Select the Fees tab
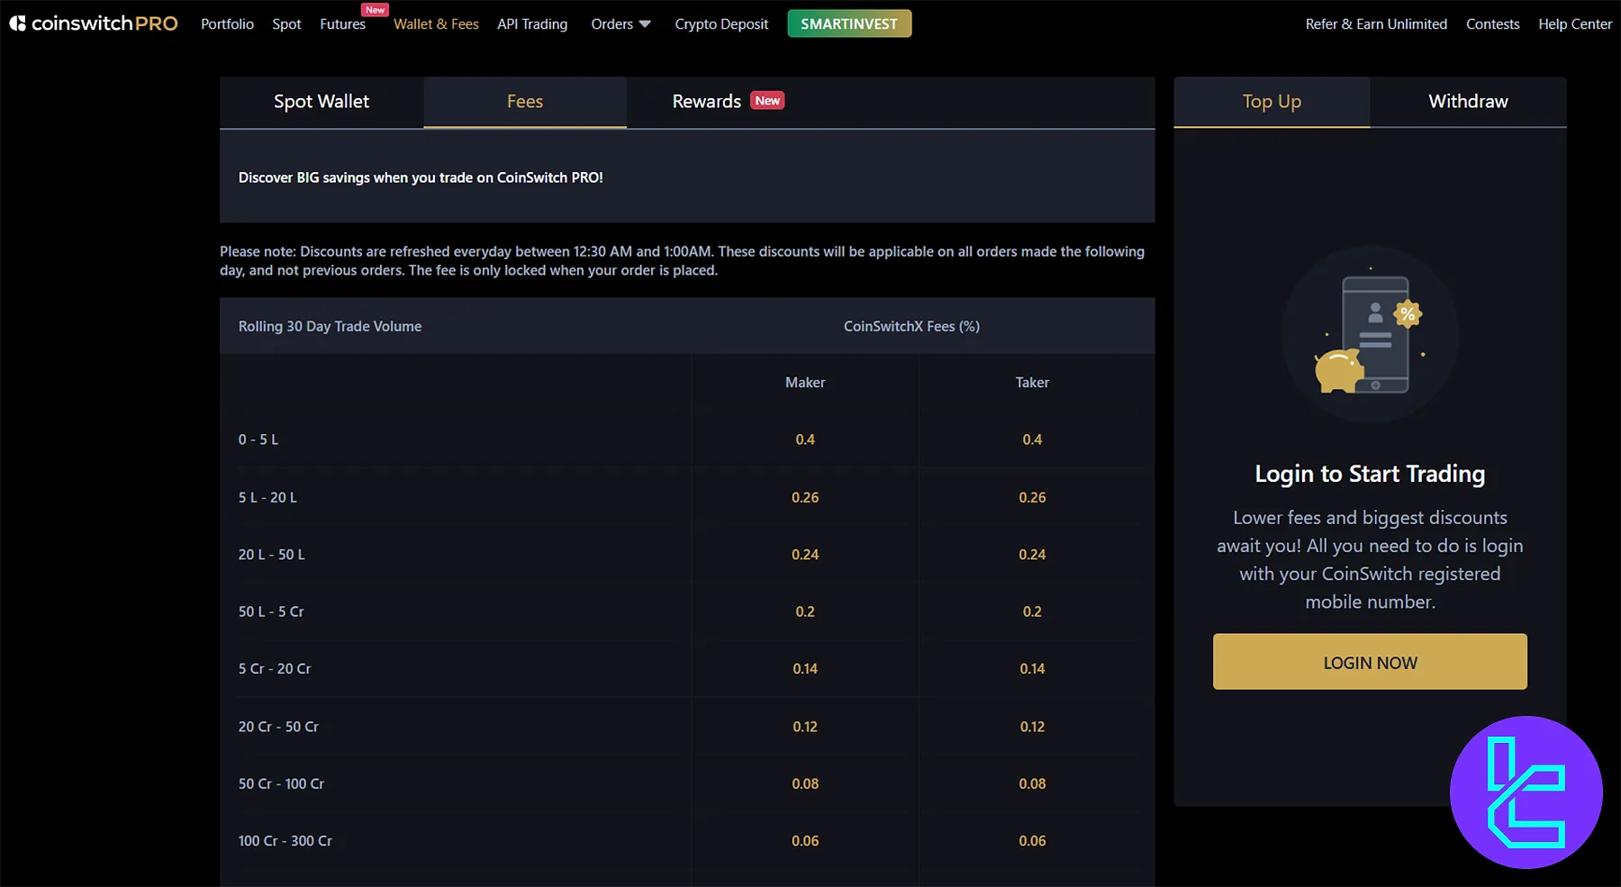The width and height of the screenshot is (1621, 887). (x=525, y=102)
